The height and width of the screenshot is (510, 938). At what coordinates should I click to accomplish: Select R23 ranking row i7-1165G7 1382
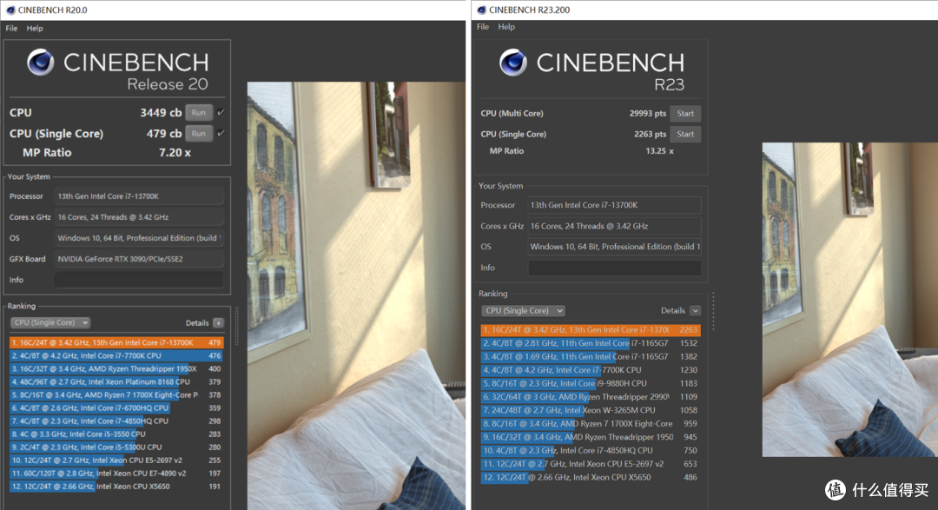[591, 357]
